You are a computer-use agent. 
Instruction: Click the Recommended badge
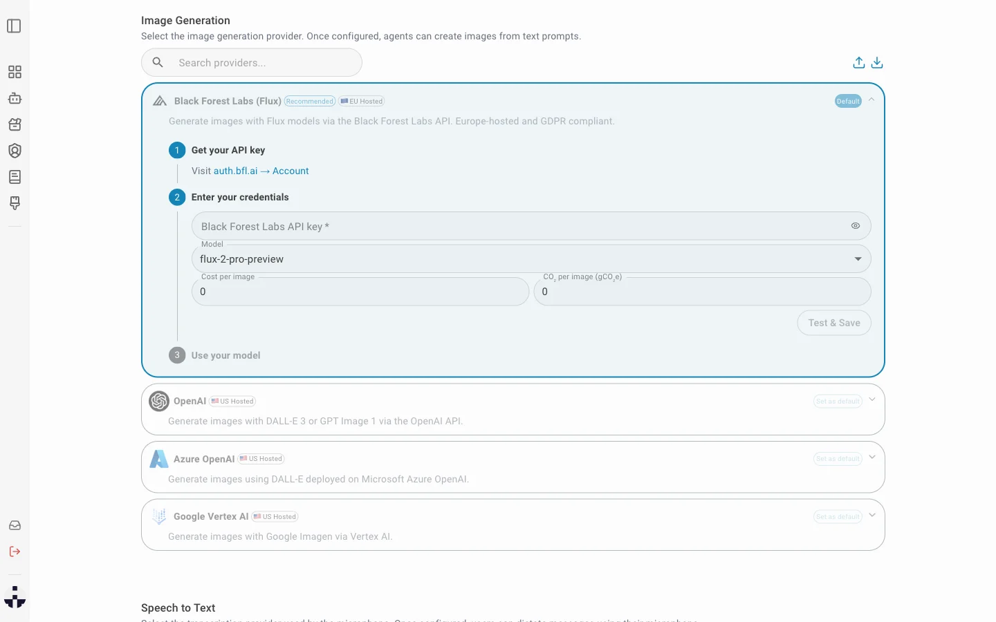pos(310,101)
